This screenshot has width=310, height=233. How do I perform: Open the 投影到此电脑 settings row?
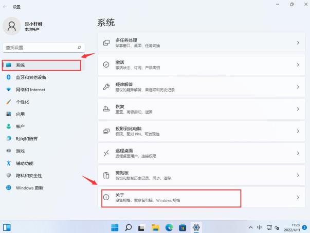point(202,131)
